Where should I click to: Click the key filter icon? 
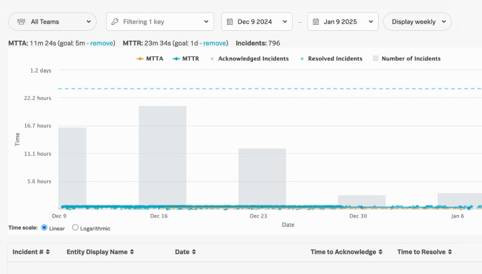tap(115, 21)
